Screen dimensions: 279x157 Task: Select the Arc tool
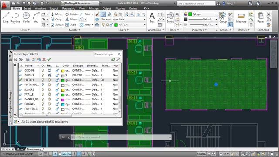coord(36,17)
